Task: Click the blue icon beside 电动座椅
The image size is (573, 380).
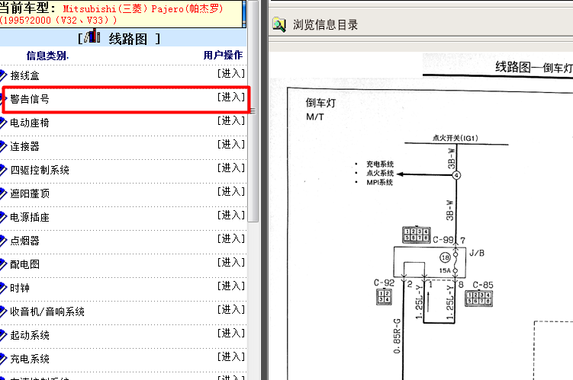Action: pyautogui.click(x=3, y=123)
